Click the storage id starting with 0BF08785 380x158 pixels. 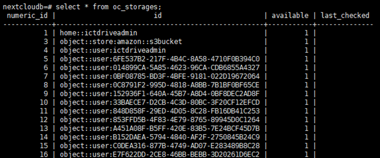(162, 76)
